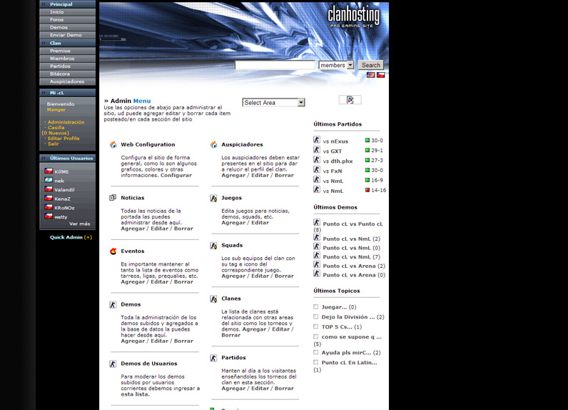This screenshot has width=568, height=410.
Task: Click the green result indicator for 29-1
Action: point(367,150)
